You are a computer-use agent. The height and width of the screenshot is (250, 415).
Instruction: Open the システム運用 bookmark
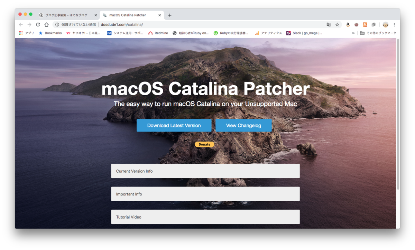click(125, 33)
